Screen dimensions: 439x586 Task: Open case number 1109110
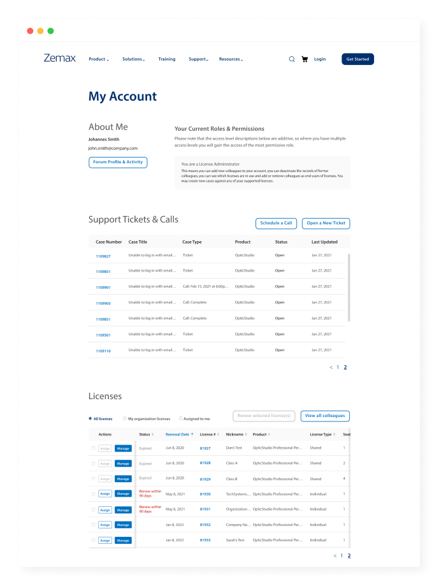click(103, 351)
